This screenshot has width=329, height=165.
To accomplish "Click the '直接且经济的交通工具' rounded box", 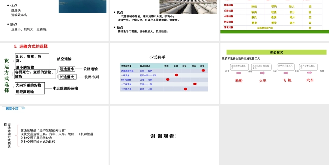I will [x=262, y=67].
